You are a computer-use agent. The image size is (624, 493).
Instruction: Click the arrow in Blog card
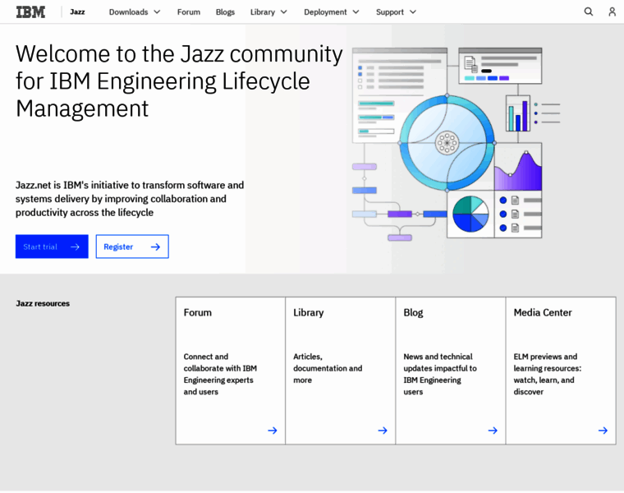pos(492,431)
